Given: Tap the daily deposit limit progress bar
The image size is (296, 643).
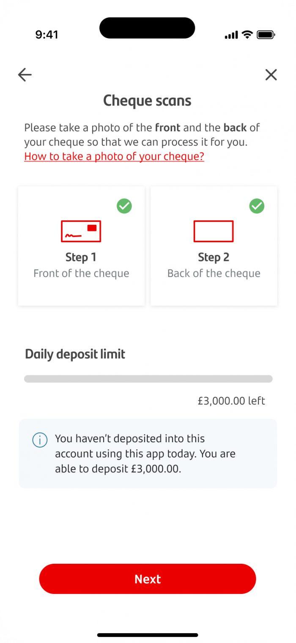Looking at the screenshot, I should pos(148,379).
